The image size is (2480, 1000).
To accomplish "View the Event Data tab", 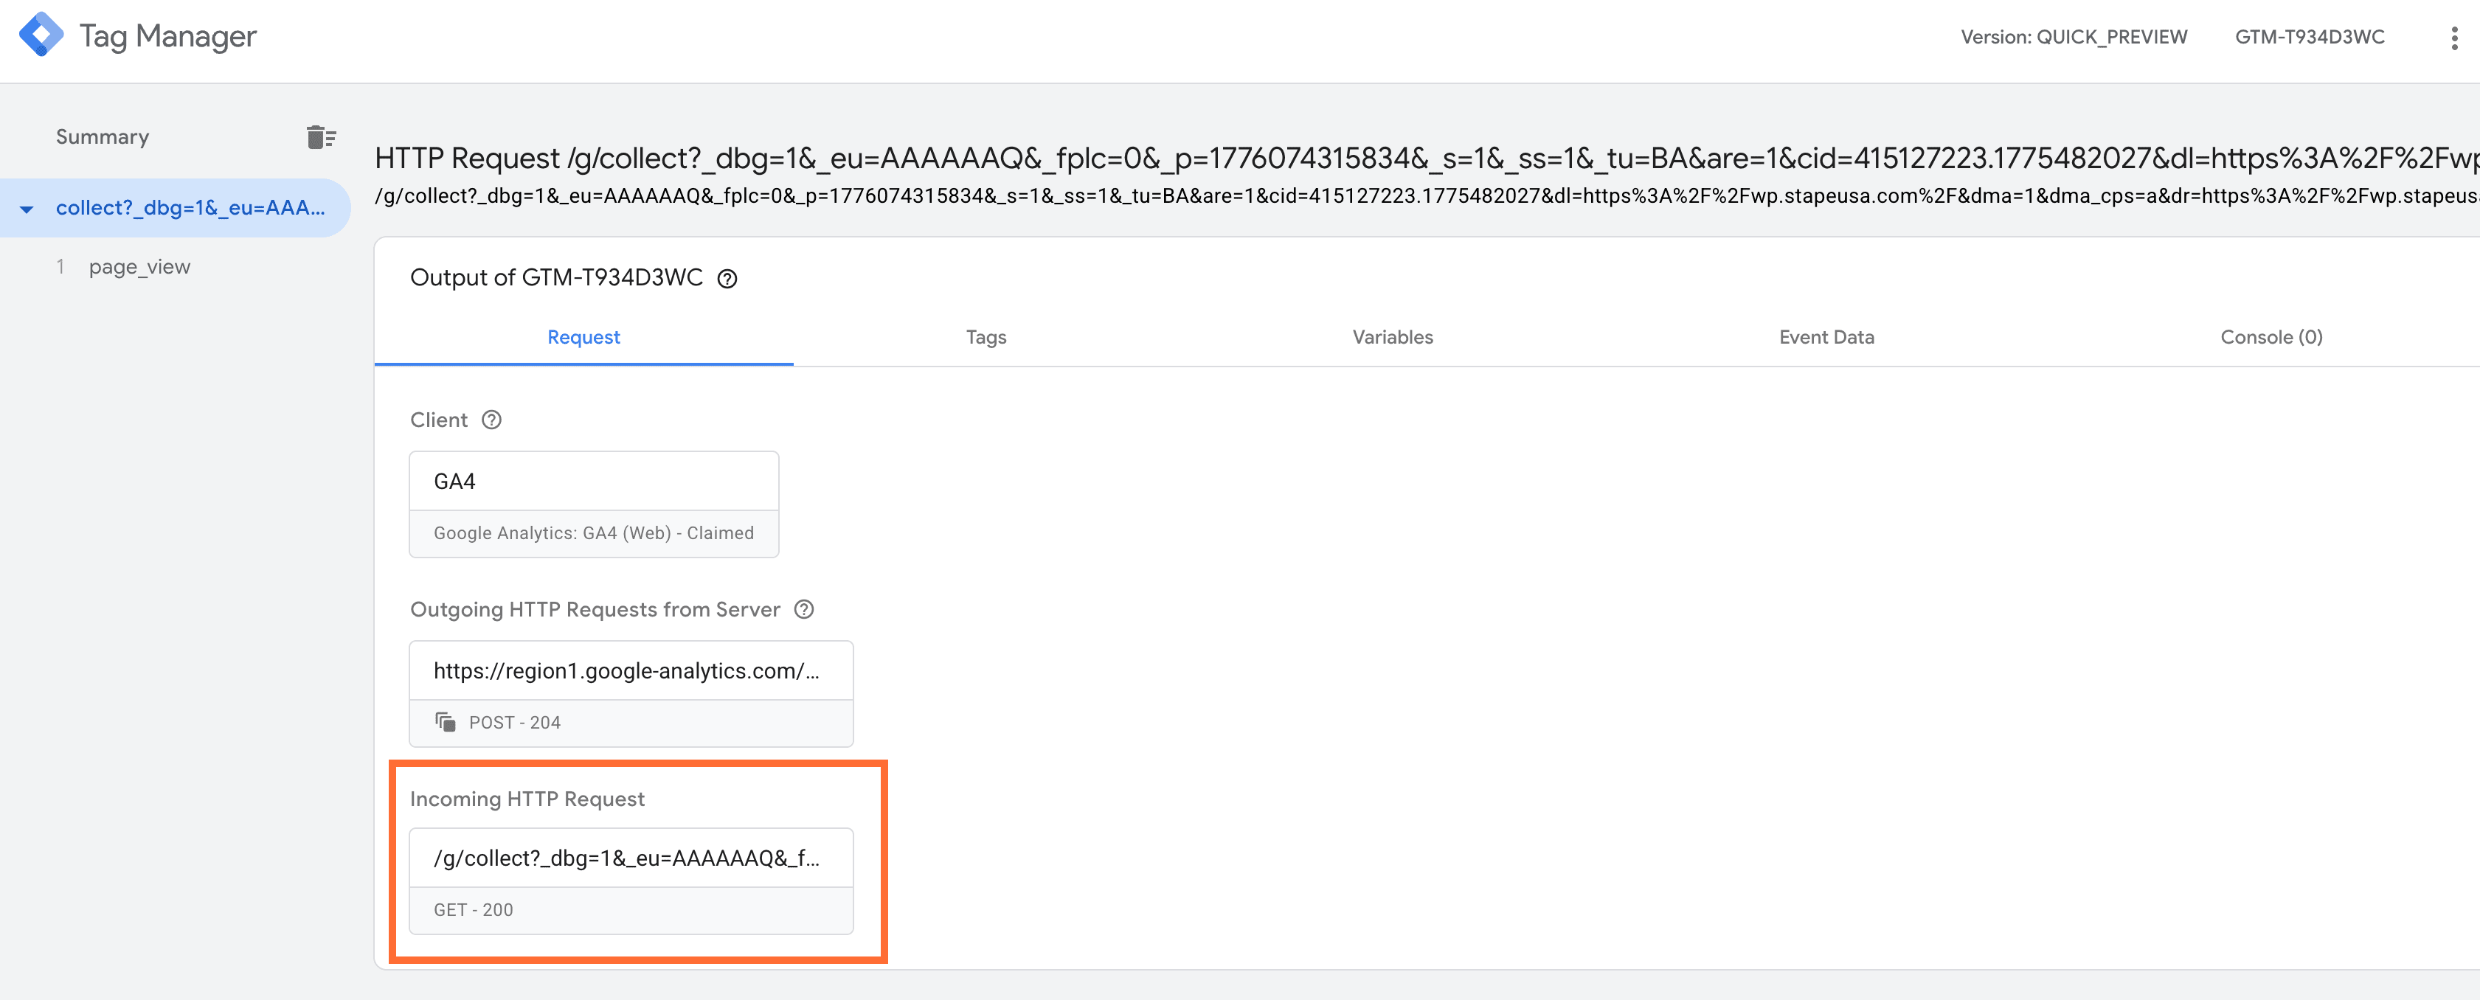I will 1826,337.
